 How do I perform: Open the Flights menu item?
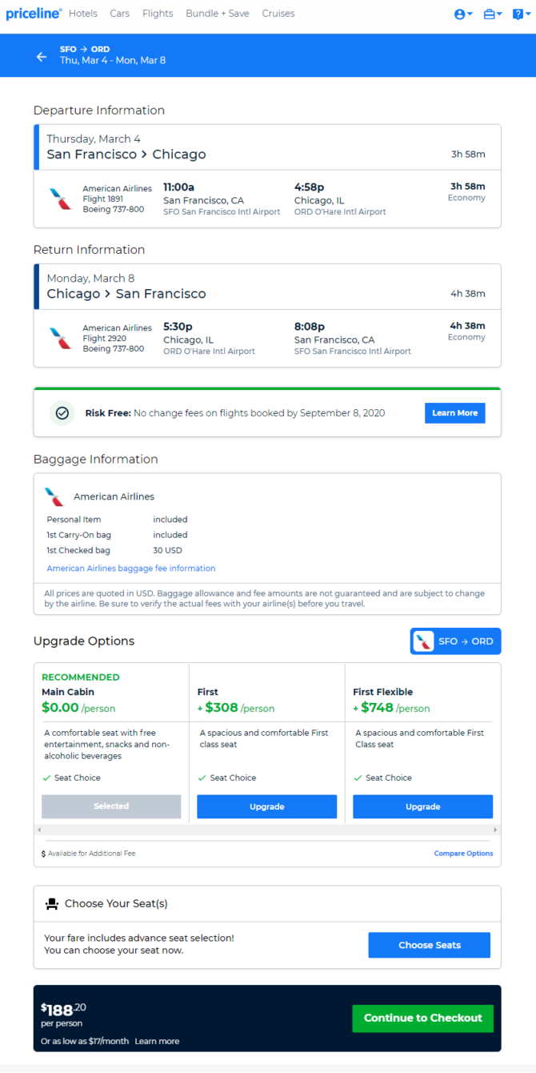click(158, 14)
